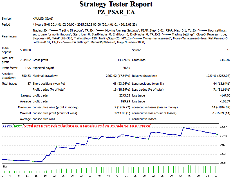The width and height of the screenshot is (233, 179).
Task: Click the PZ_PSAR_EA heading
Action: point(116,12)
